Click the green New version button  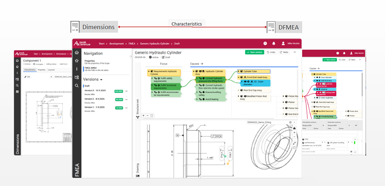pyautogui.click(x=254, y=52)
